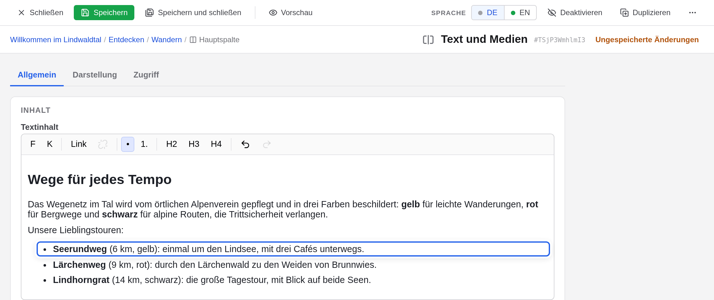Toggle the numbered list button
This screenshot has height=300, width=714.
[144, 144]
